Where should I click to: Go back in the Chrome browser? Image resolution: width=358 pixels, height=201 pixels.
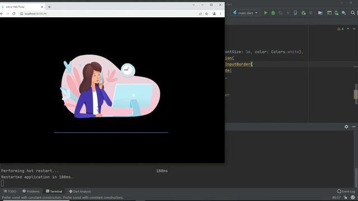[2, 13]
